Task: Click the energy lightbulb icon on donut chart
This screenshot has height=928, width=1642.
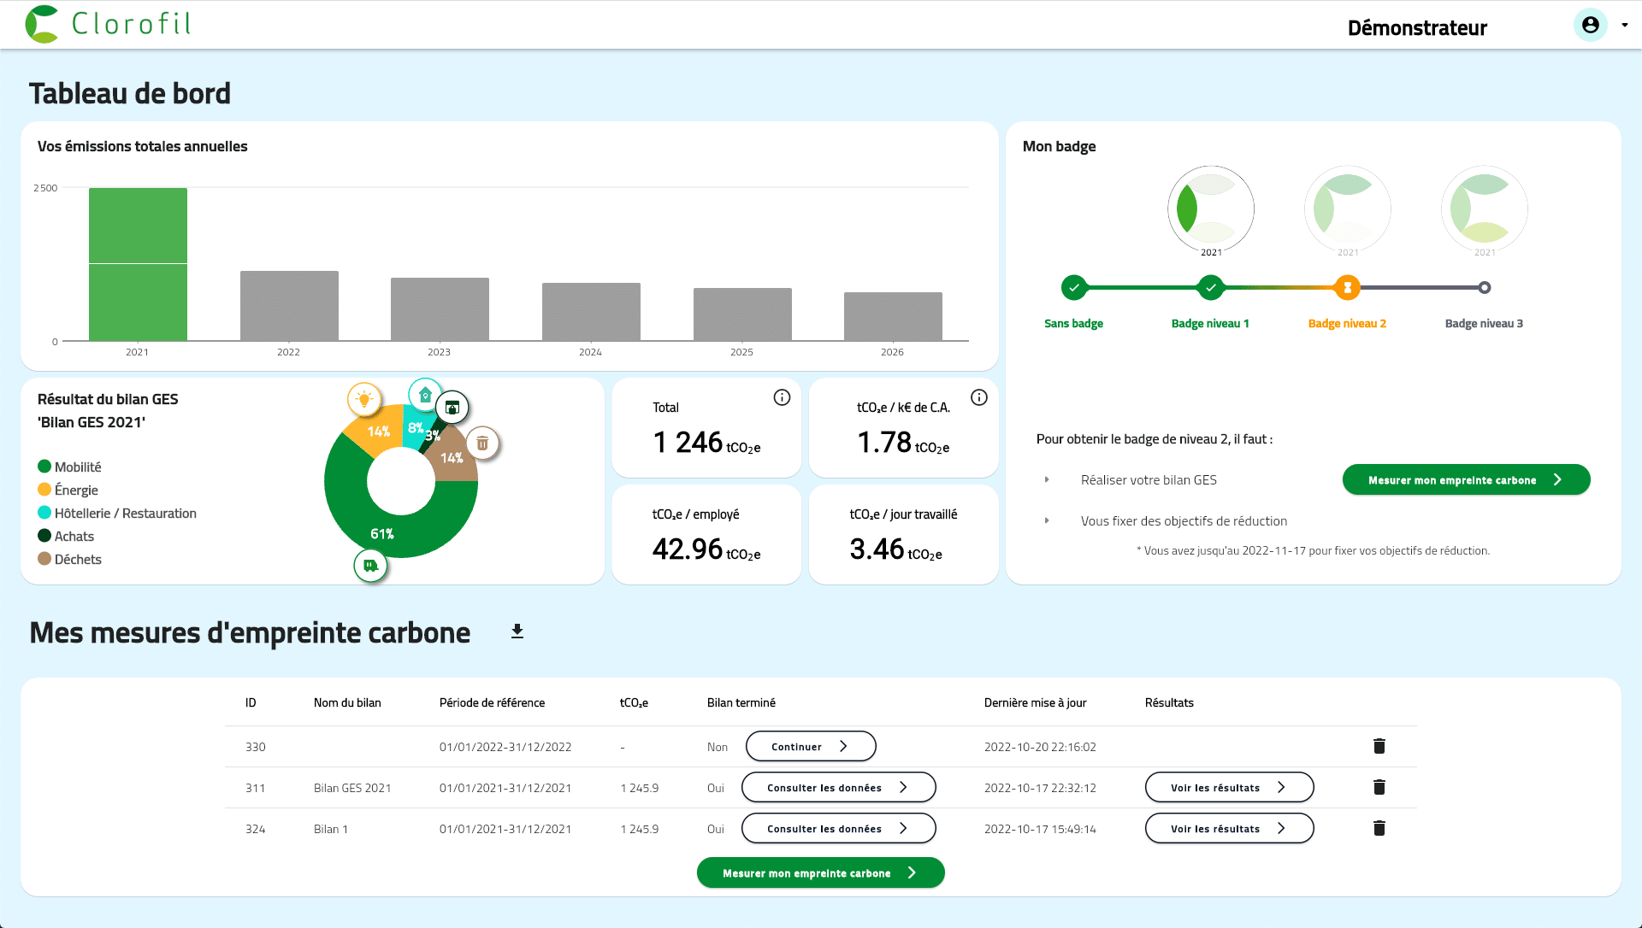Action: tap(364, 399)
